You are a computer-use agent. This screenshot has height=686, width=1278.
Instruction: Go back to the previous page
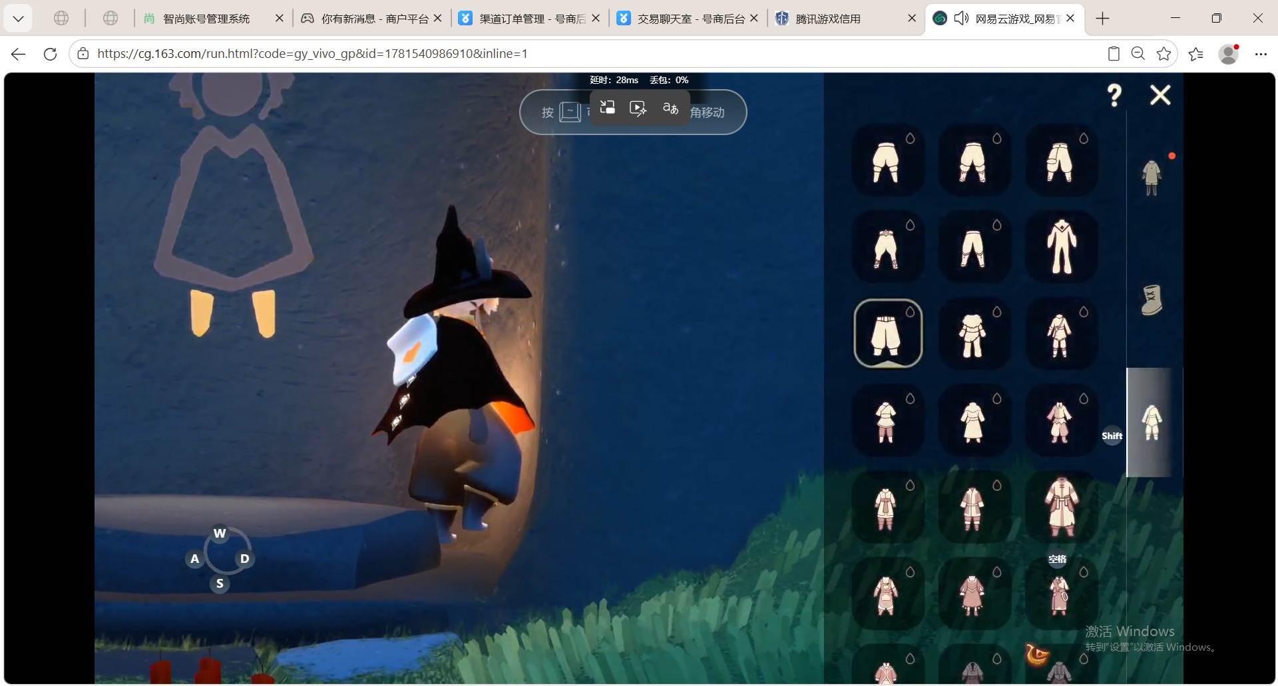click(x=19, y=54)
